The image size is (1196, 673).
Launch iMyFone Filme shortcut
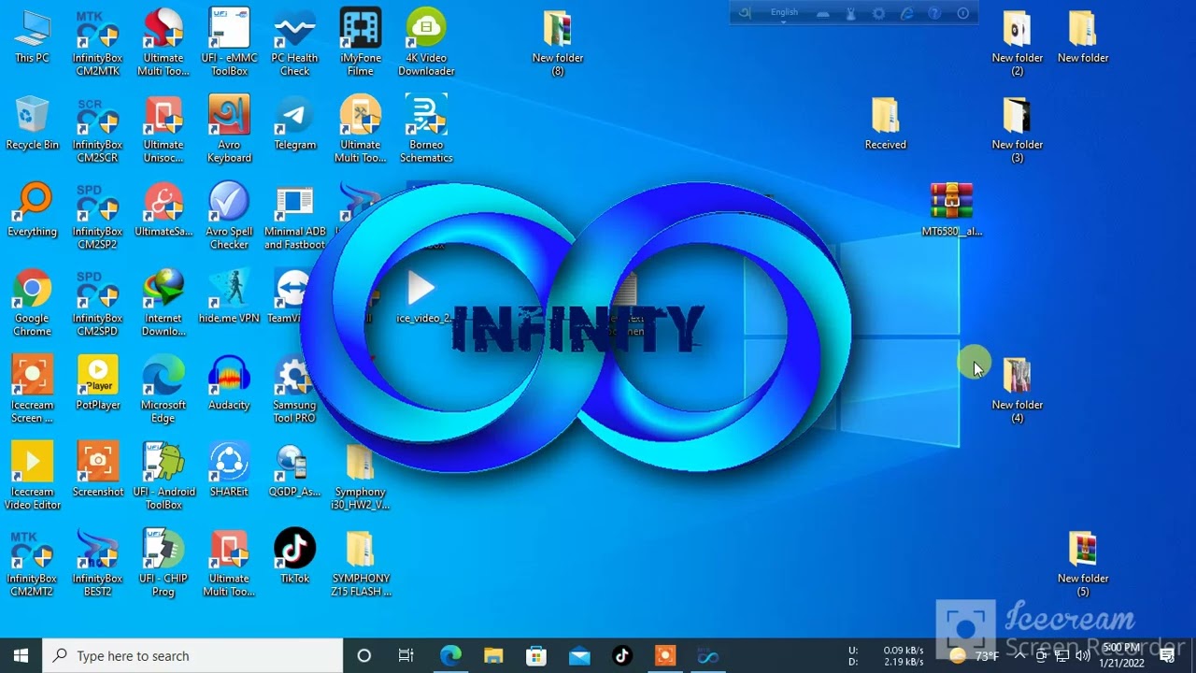point(361,43)
